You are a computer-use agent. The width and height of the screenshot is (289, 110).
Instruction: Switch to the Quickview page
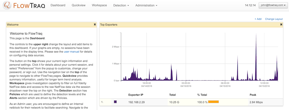pos(78,5)
